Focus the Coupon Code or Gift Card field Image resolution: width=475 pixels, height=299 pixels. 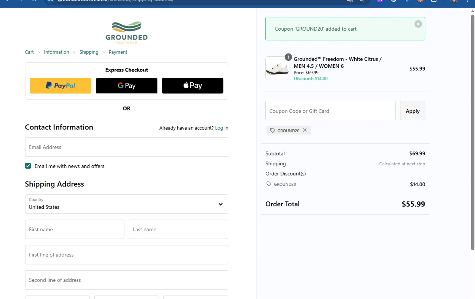[x=330, y=111]
